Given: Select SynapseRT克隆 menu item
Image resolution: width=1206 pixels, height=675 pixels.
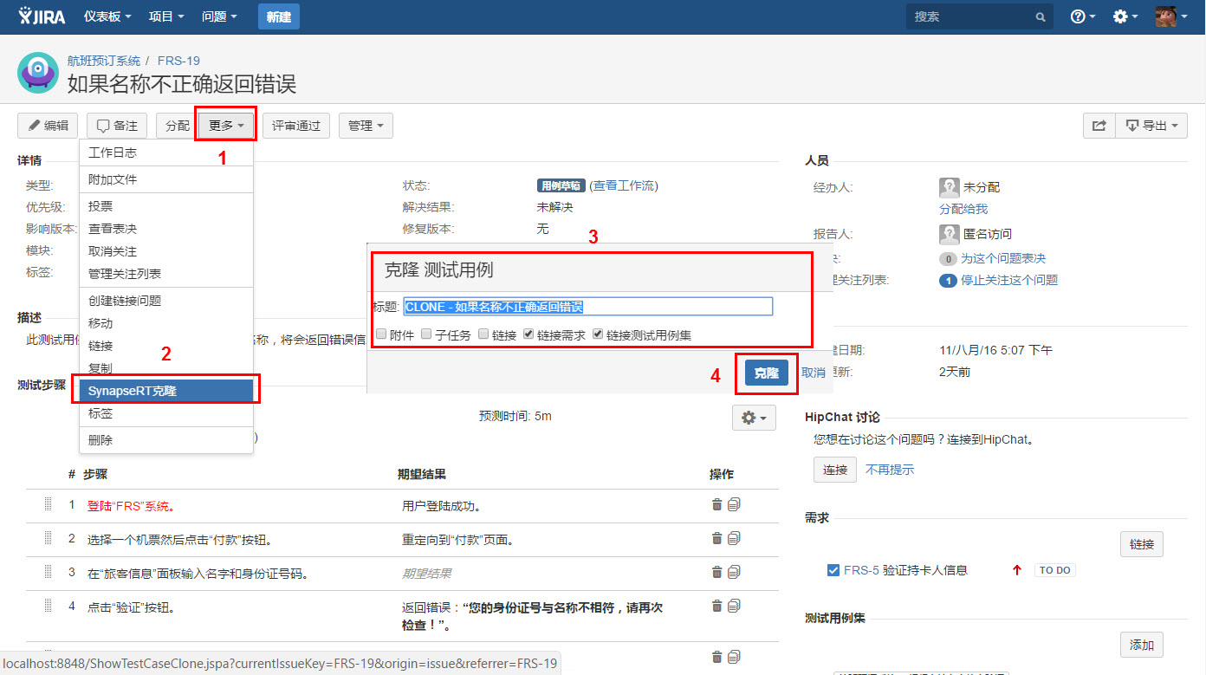Looking at the screenshot, I should pyautogui.click(x=166, y=391).
